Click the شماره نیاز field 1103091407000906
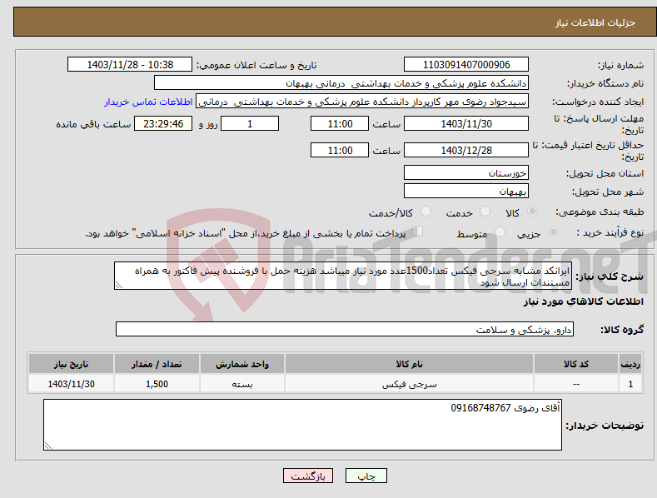The image size is (657, 498). pos(466,65)
